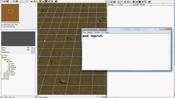Increase Distance value with right arrow
This screenshot has height=98, width=175.
(x=34, y=48)
